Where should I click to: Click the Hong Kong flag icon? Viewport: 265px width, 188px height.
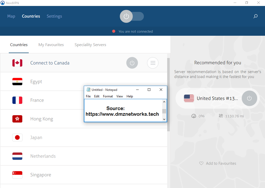click(x=17, y=119)
